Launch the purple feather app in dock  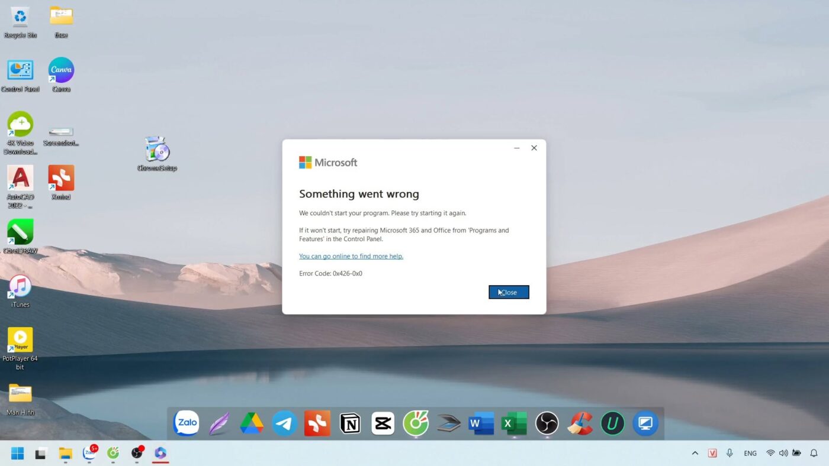pos(219,423)
